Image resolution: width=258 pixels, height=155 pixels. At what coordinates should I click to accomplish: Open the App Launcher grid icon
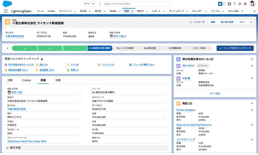(x=6, y=11)
